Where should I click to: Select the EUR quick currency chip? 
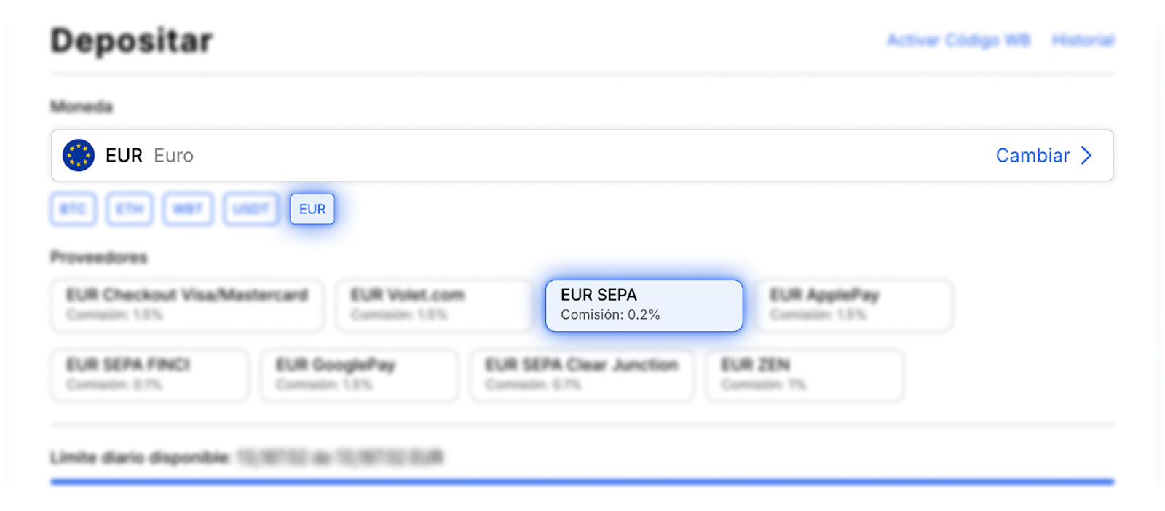coord(312,209)
